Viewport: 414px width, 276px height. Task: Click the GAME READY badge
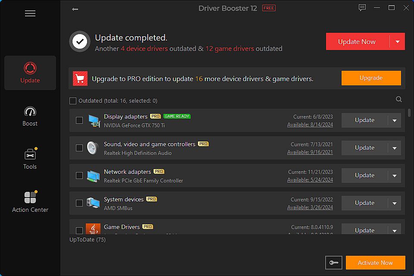177,116
